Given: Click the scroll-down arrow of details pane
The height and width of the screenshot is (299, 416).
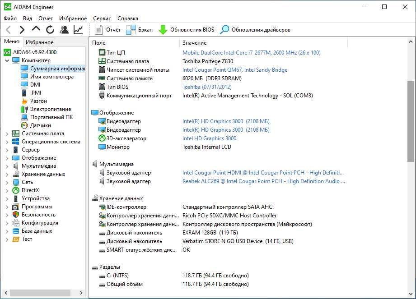Looking at the screenshot, I should pos(411,294).
